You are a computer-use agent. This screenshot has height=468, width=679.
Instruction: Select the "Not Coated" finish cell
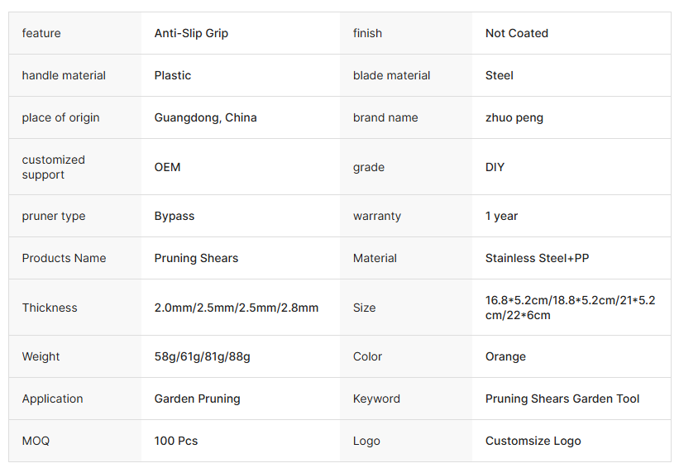click(516, 33)
